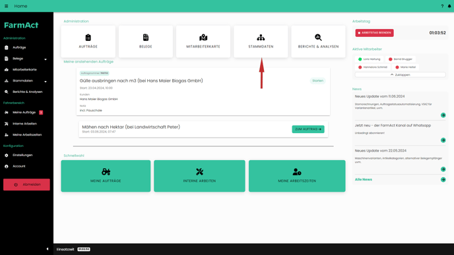This screenshot has width=454, height=255.
Task: Open the Belege document tile
Action: tap(146, 42)
